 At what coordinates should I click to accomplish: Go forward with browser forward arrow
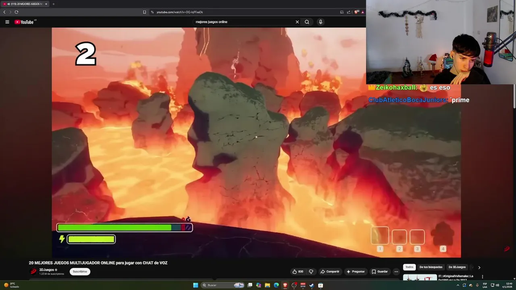(10, 12)
